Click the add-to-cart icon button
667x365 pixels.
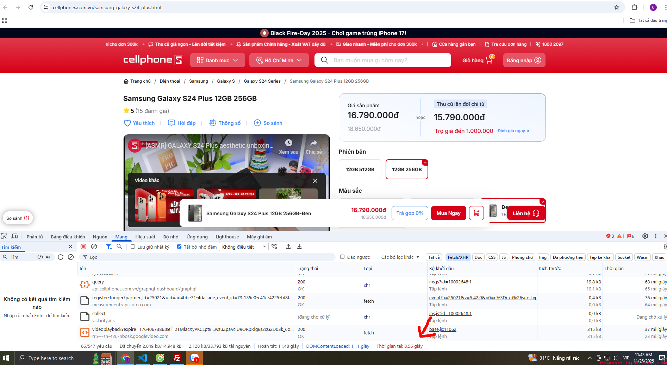click(x=476, y=213)
